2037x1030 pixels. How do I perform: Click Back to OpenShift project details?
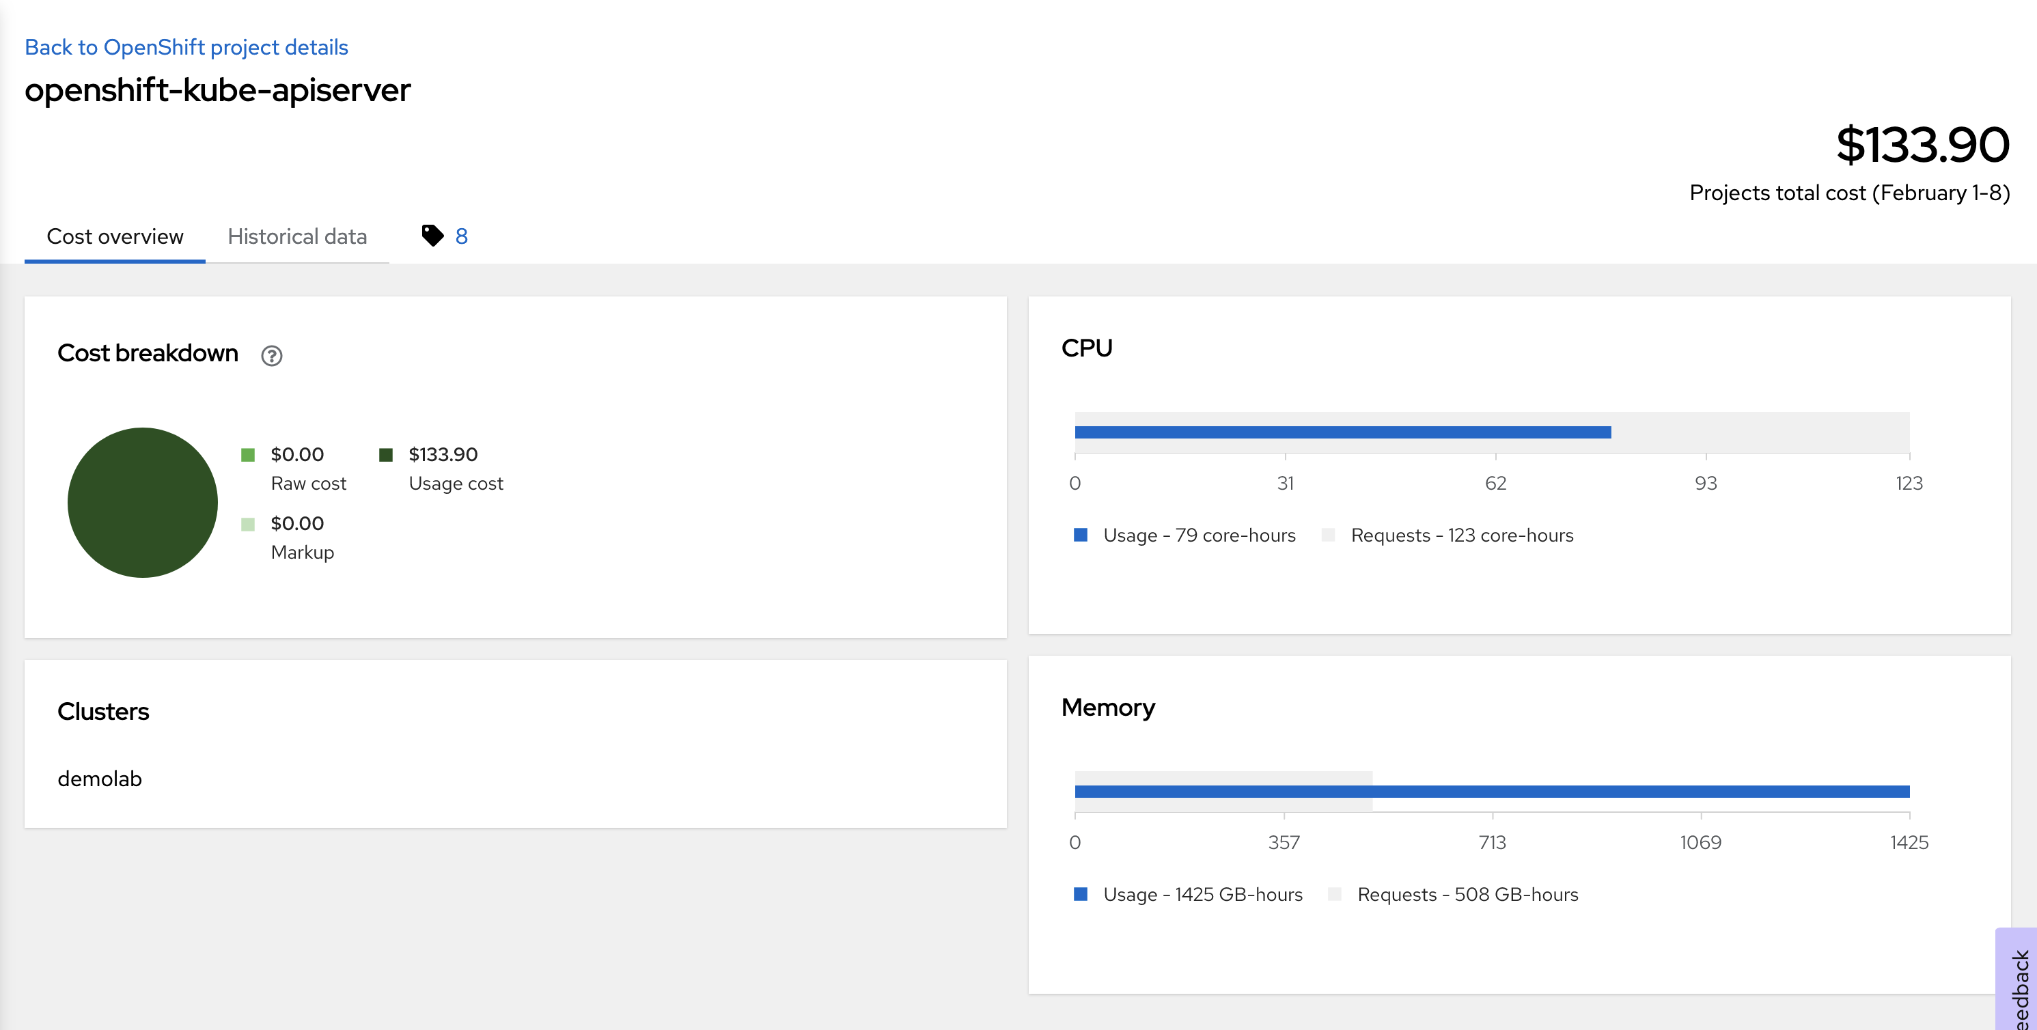pyautogui.click(x=186, y=47)
